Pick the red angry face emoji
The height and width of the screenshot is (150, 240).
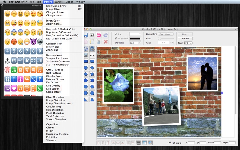[x=14, y=41]
